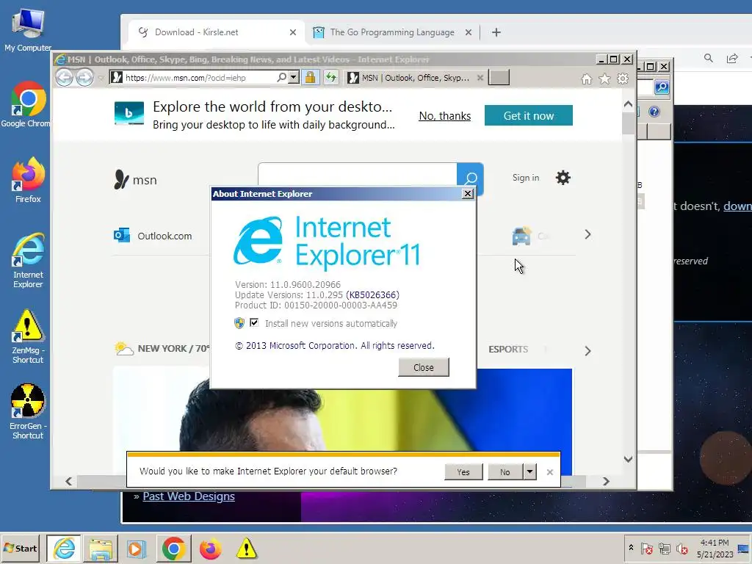
Task: Click the network tray icon
Action: coord(665,549)
